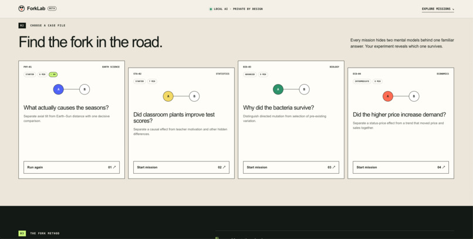The image size is (473, 239).
Task: Click the green completed score badge on seasons card
Action: (53, 74)
